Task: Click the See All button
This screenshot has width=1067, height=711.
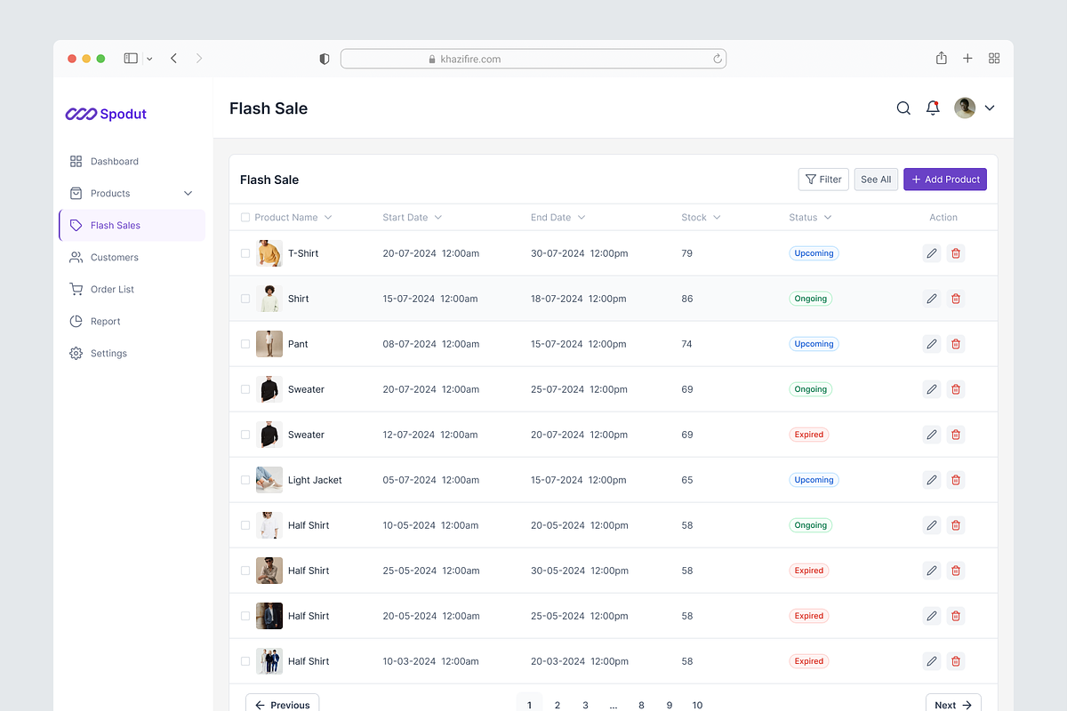Action: coord(876,180)
